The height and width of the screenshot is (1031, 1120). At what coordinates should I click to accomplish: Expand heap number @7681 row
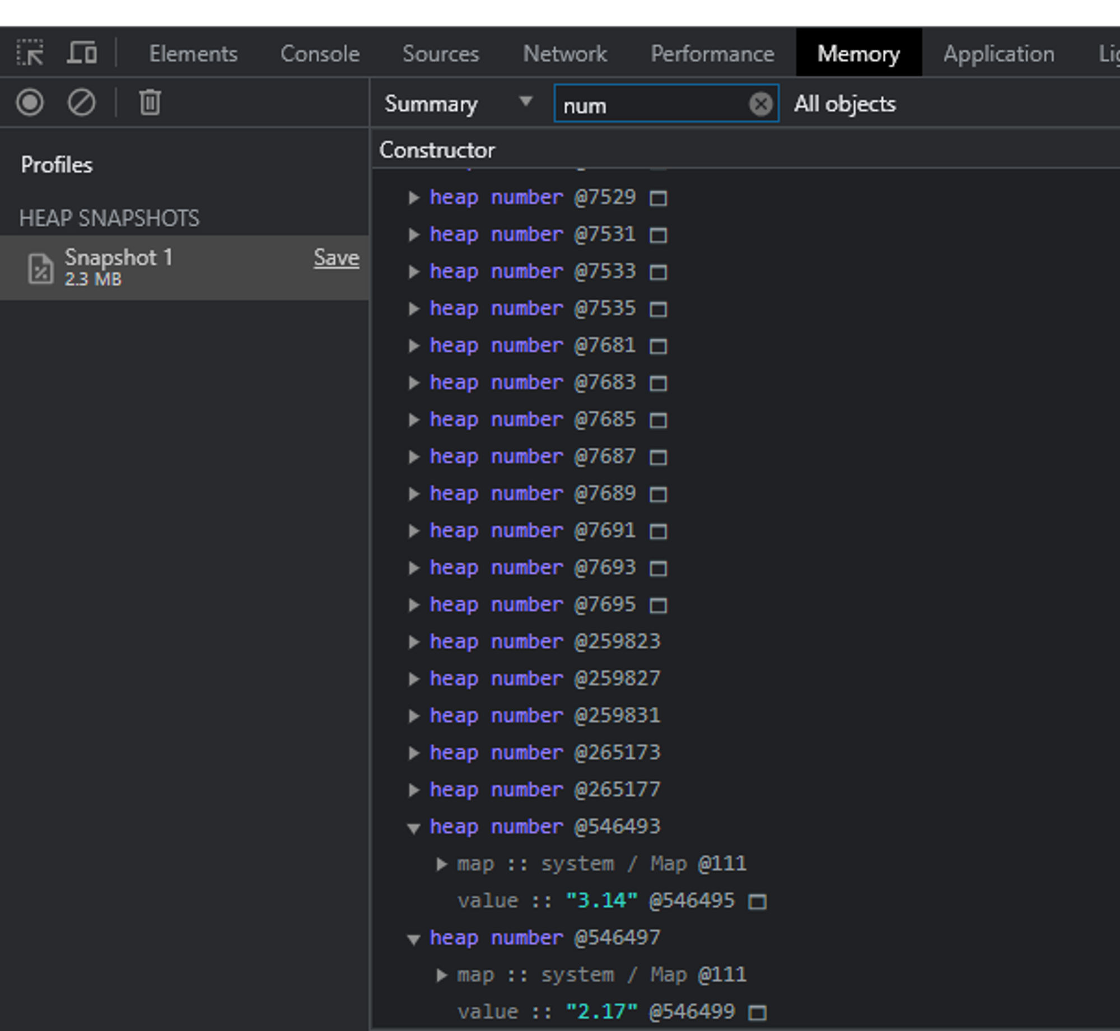point(414,346)
